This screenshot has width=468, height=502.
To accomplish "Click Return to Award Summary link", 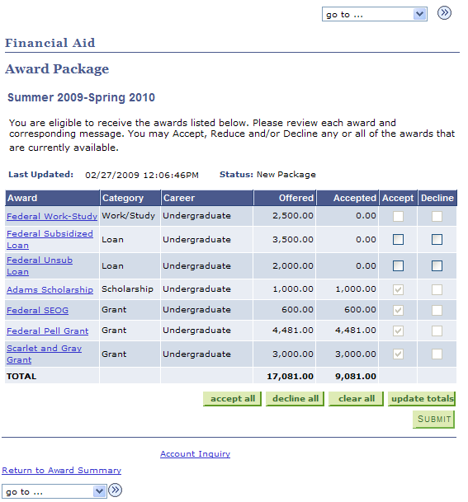I will pyautogui.click(x=62, y=470).
